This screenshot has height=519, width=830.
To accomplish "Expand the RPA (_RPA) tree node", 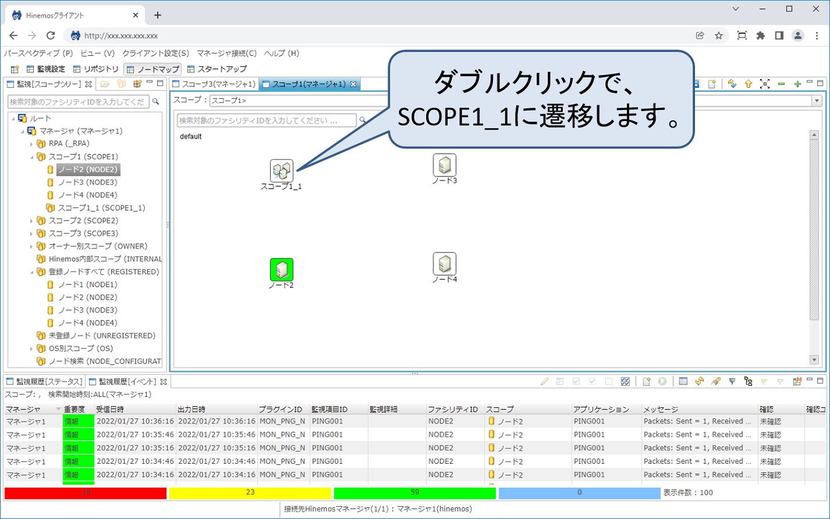I will click(x=32, y=144).
